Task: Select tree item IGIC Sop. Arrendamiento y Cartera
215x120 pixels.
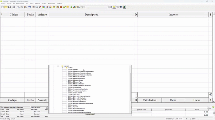Action: point(77,91)
